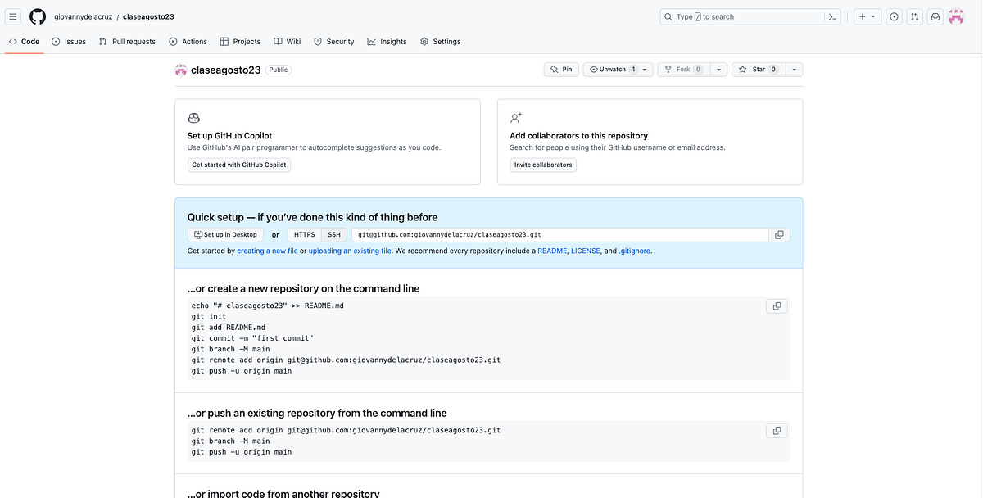
Task: Switch the remote URL to SSH
Action: (333, 234)
